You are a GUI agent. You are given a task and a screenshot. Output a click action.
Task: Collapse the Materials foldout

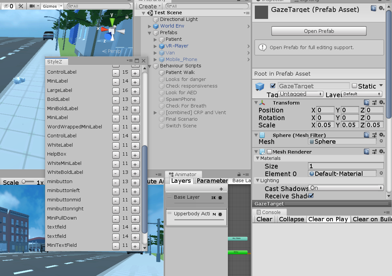point(257,158)
